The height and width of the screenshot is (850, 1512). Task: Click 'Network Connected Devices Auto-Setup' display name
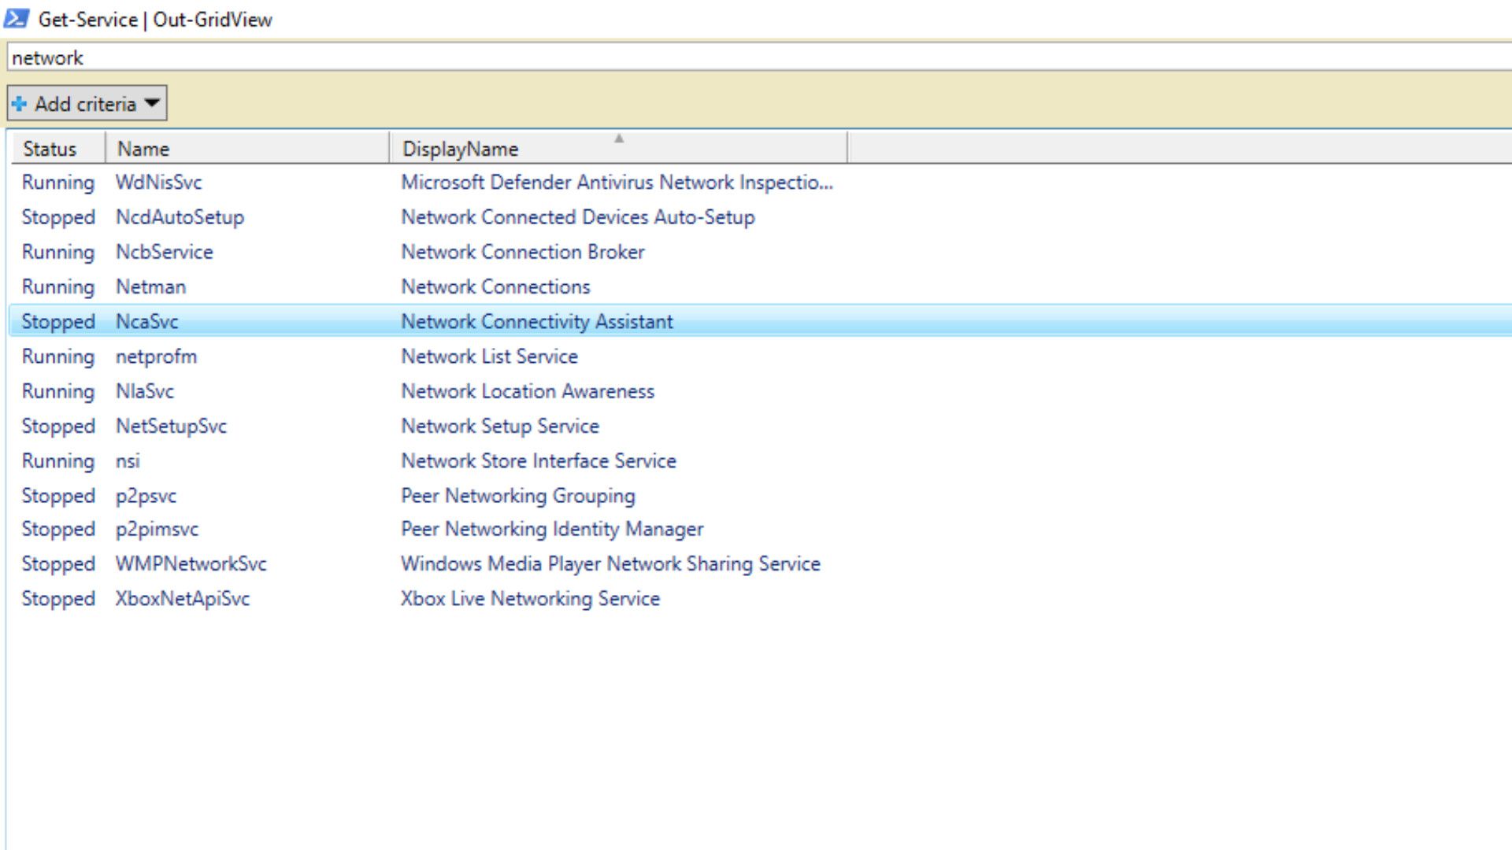point(578,217)
